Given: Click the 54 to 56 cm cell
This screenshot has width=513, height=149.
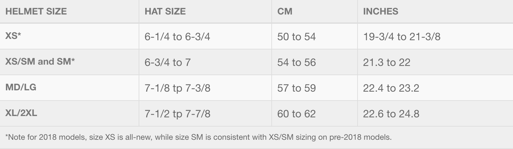Looking at the screenshot, I should [296, 62].
